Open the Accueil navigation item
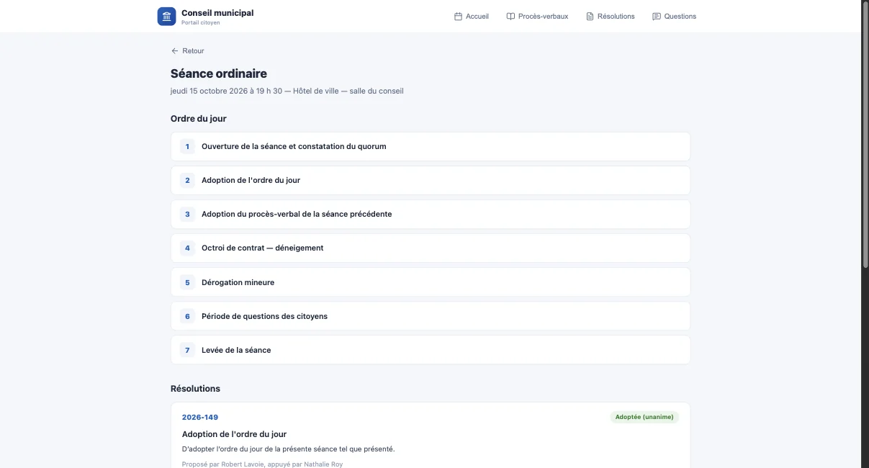Screen dimensions: 869x468 click(472, 17)
